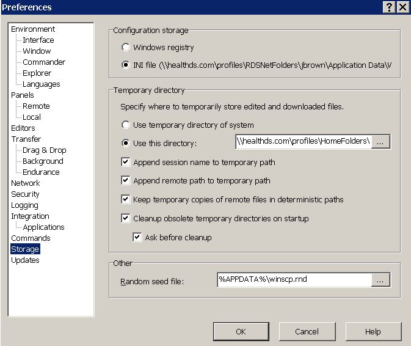
Task: Select Updates in preferences tree
Action: [x=25, y=260]
